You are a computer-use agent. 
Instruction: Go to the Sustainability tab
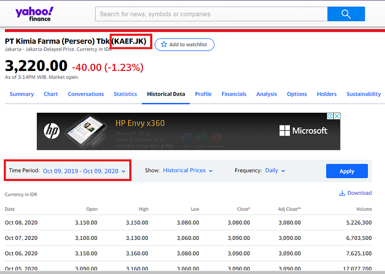364,94
